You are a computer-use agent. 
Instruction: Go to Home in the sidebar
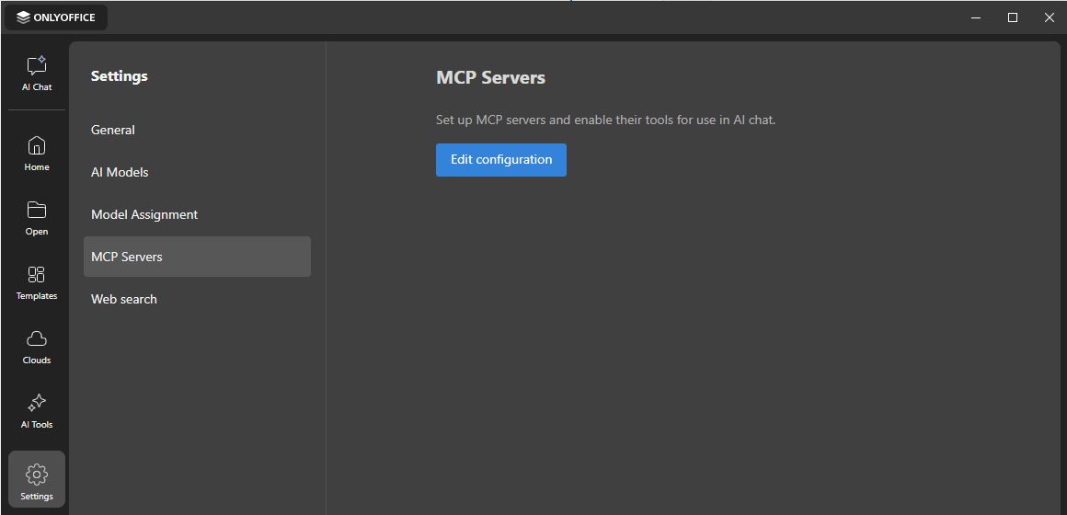[x=37, y=153]
